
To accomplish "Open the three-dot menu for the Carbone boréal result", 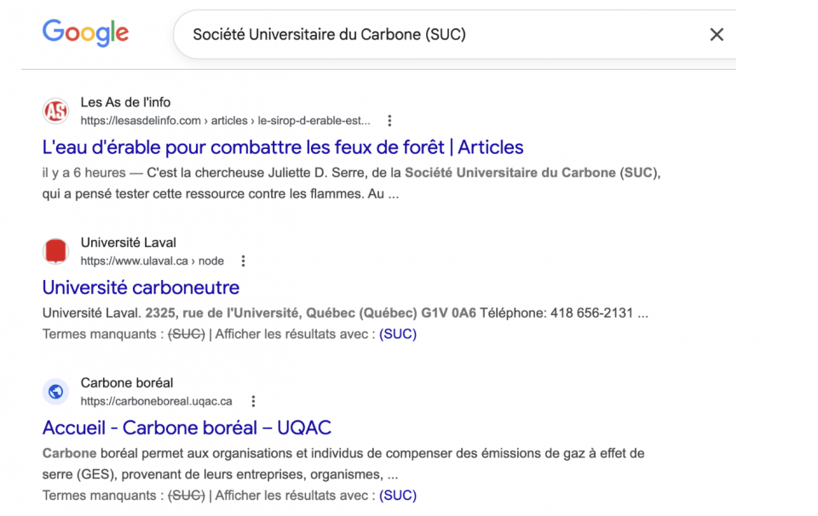I will click(253, 401).
